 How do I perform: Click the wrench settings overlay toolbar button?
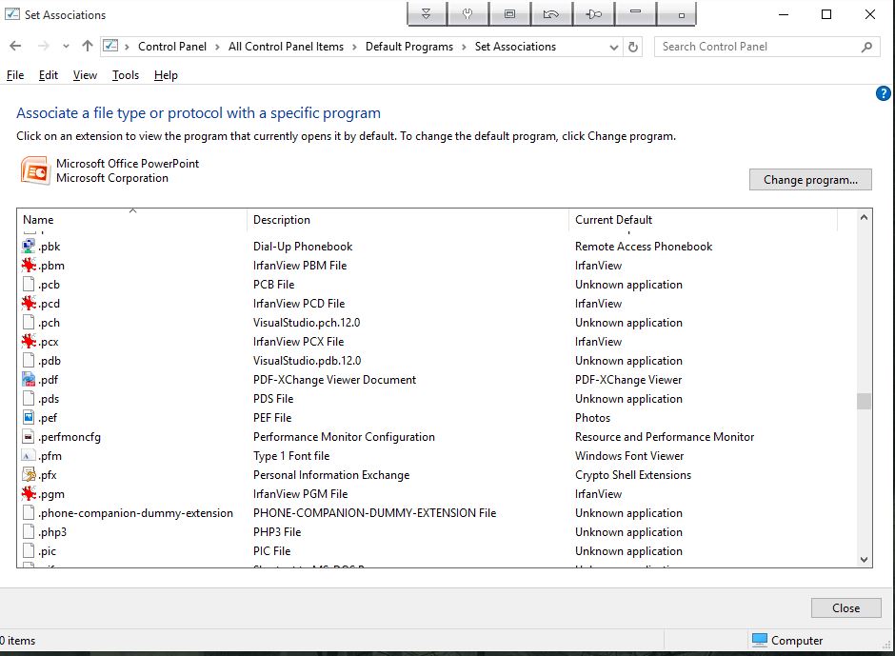coord(468,14)
